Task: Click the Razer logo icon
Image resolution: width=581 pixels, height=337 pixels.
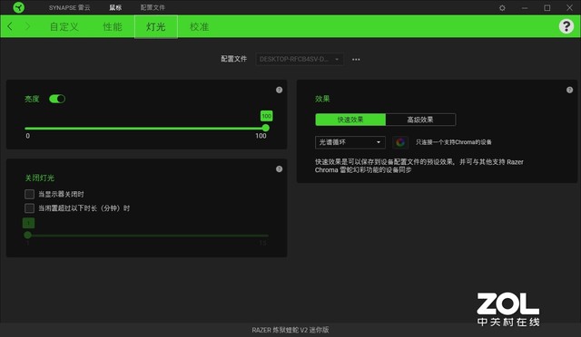Action: tap(18, 7)
